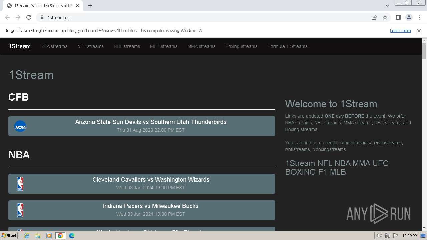Click the network tray icon
Screen dimensions: 427x240
coord(387,236)
